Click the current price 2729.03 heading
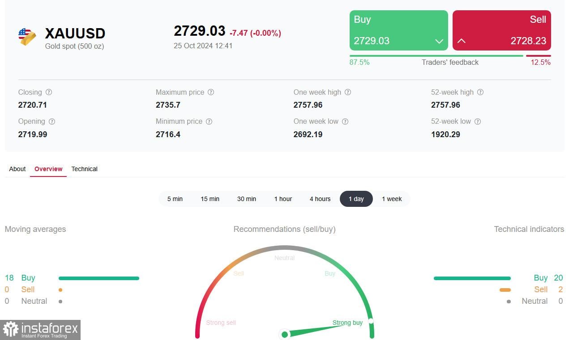 pyautogui.click(x=200, y=31)
